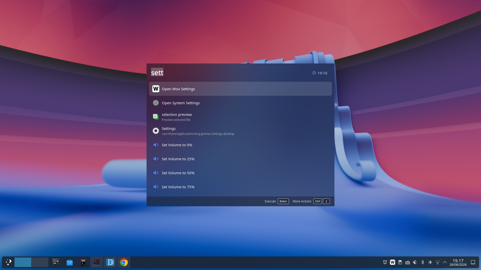This screenshot has height=270, width=481.
Task: Switch to the second virtual desktop
Action: point(40,262)
